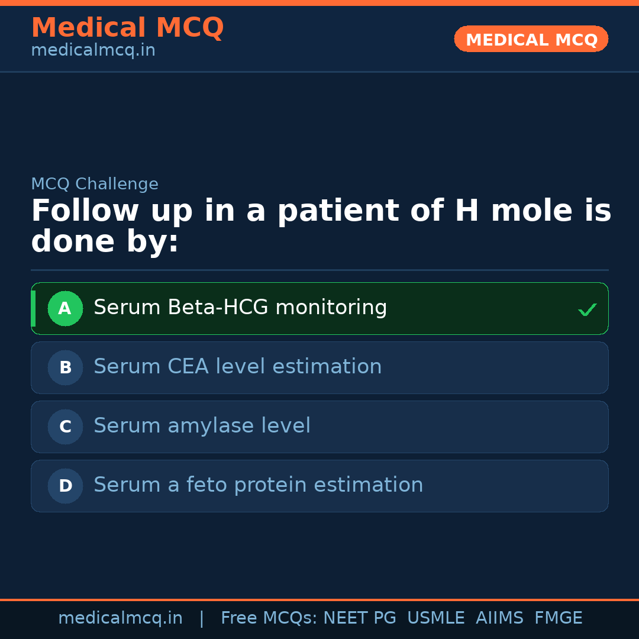Viewport: 639px width, 639px height.
Task: Click the green checkmark icon
Action: point(587,309)
